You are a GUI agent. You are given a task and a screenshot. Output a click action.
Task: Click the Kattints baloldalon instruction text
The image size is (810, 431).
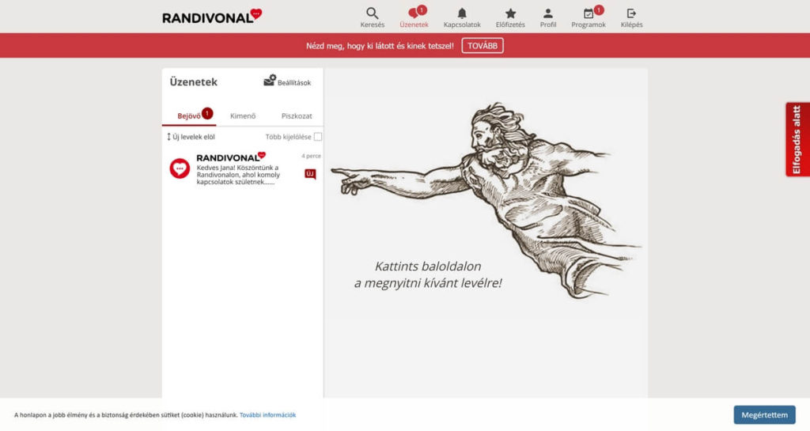(x=428, y=274)
